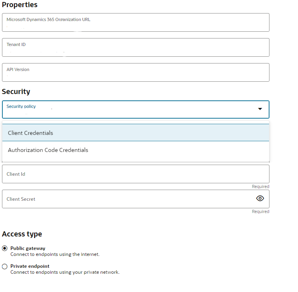298x292 pixels.
Task: Click "Connect to endpoints using your private network" text
Action: pos(65,272)
